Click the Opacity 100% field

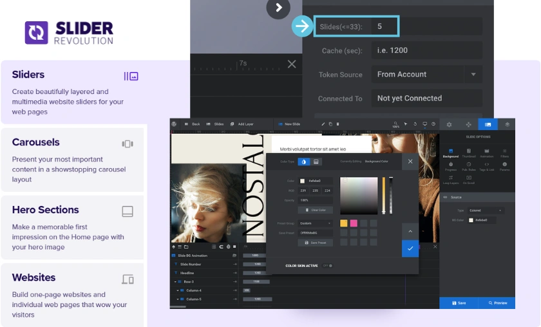316,200
